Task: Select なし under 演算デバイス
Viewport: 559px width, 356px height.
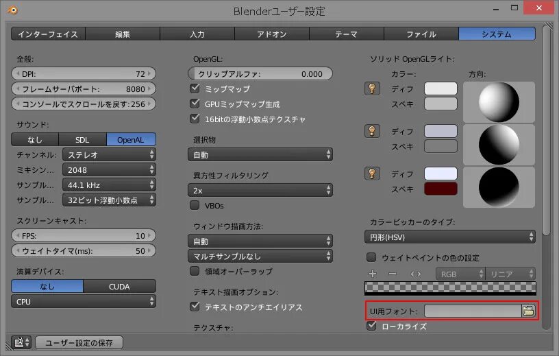Action: [x=47, y=286]
